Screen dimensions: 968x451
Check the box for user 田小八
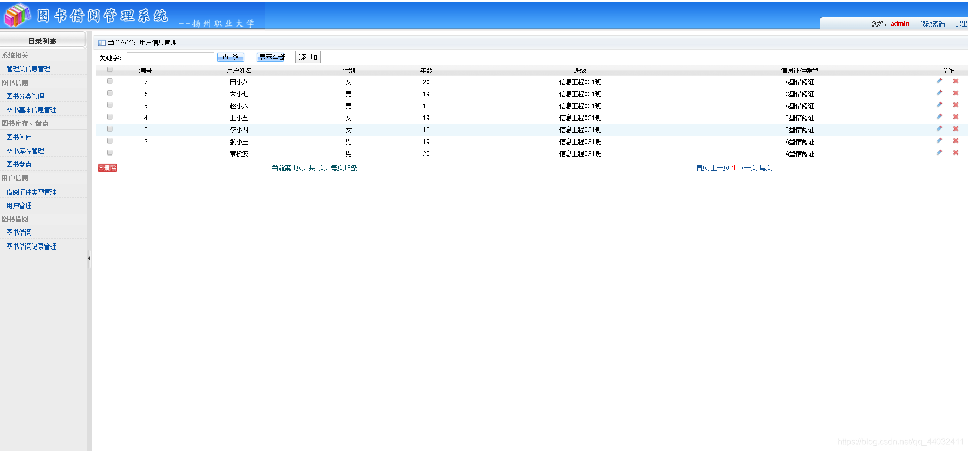point(110,81)
